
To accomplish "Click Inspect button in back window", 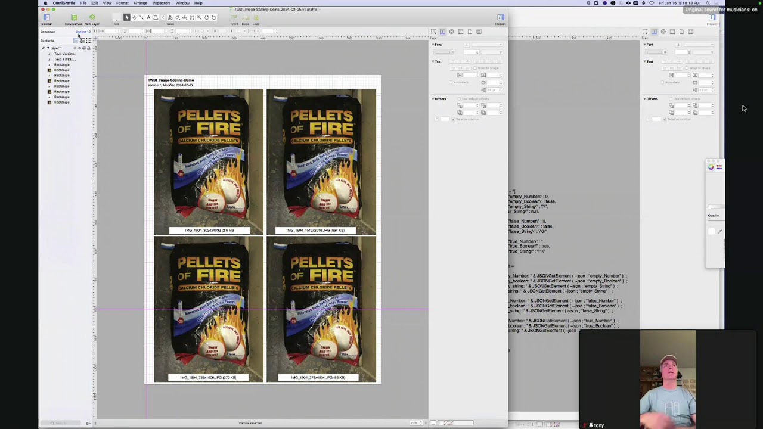I will (712, 19).
